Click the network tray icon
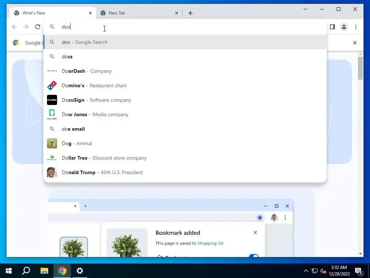Viewport: 370px width, 278px height. 315,271
